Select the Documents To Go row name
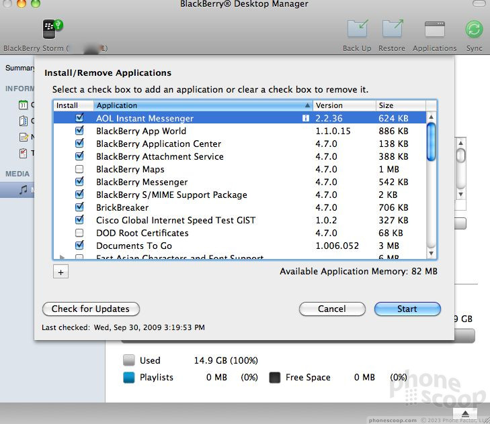490x424 pixels. (x=134, y=246)
